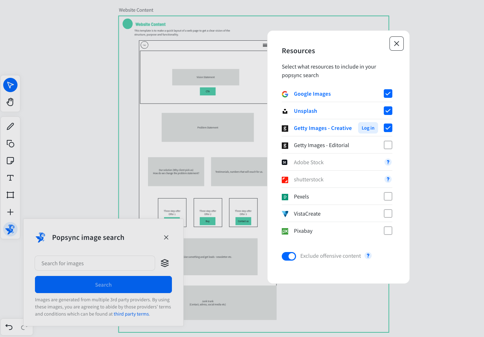Viewport: 484px width, 337px height.
Task: Select the cursor pointer tool
Action: (10, 85)
